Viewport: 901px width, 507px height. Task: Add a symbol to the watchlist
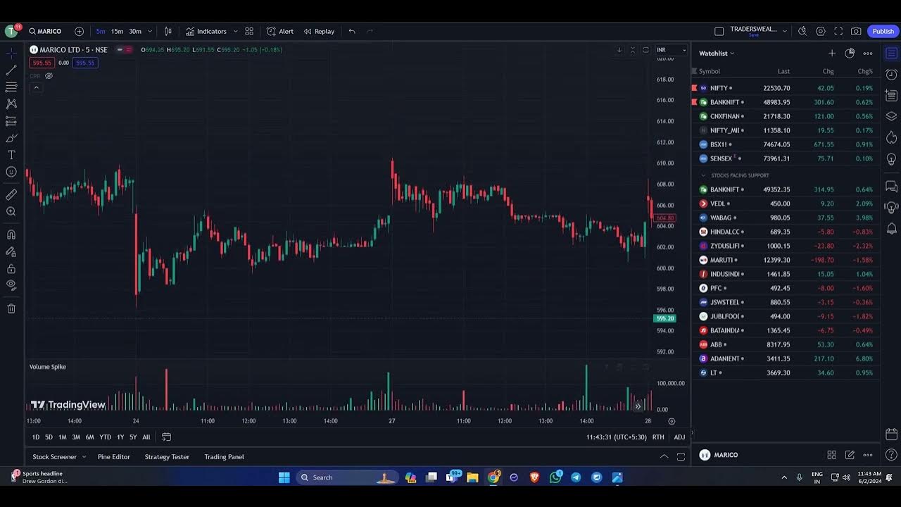[831, 54]
